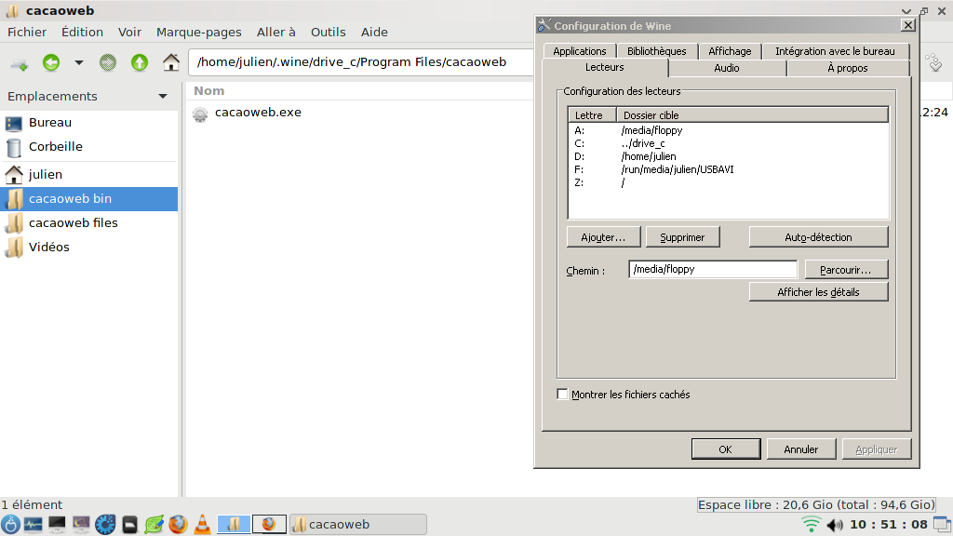This screenshot has height=536, width=953.
Task: Launch Firefox from the taskbar launcher
Action: click(178, 524)
